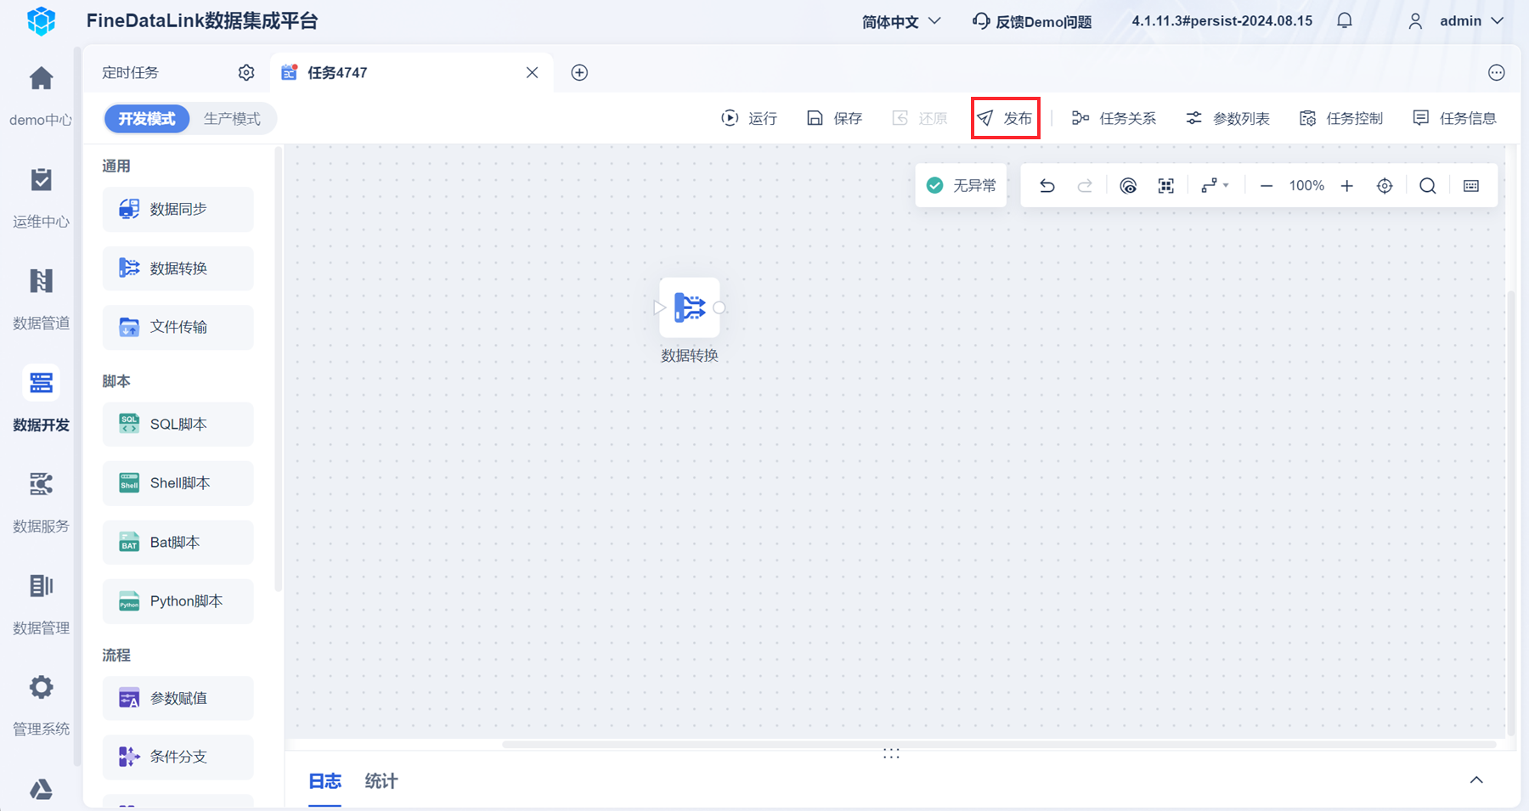
Task: Open 任务信息 panel
Action: tap(1454, 118)
